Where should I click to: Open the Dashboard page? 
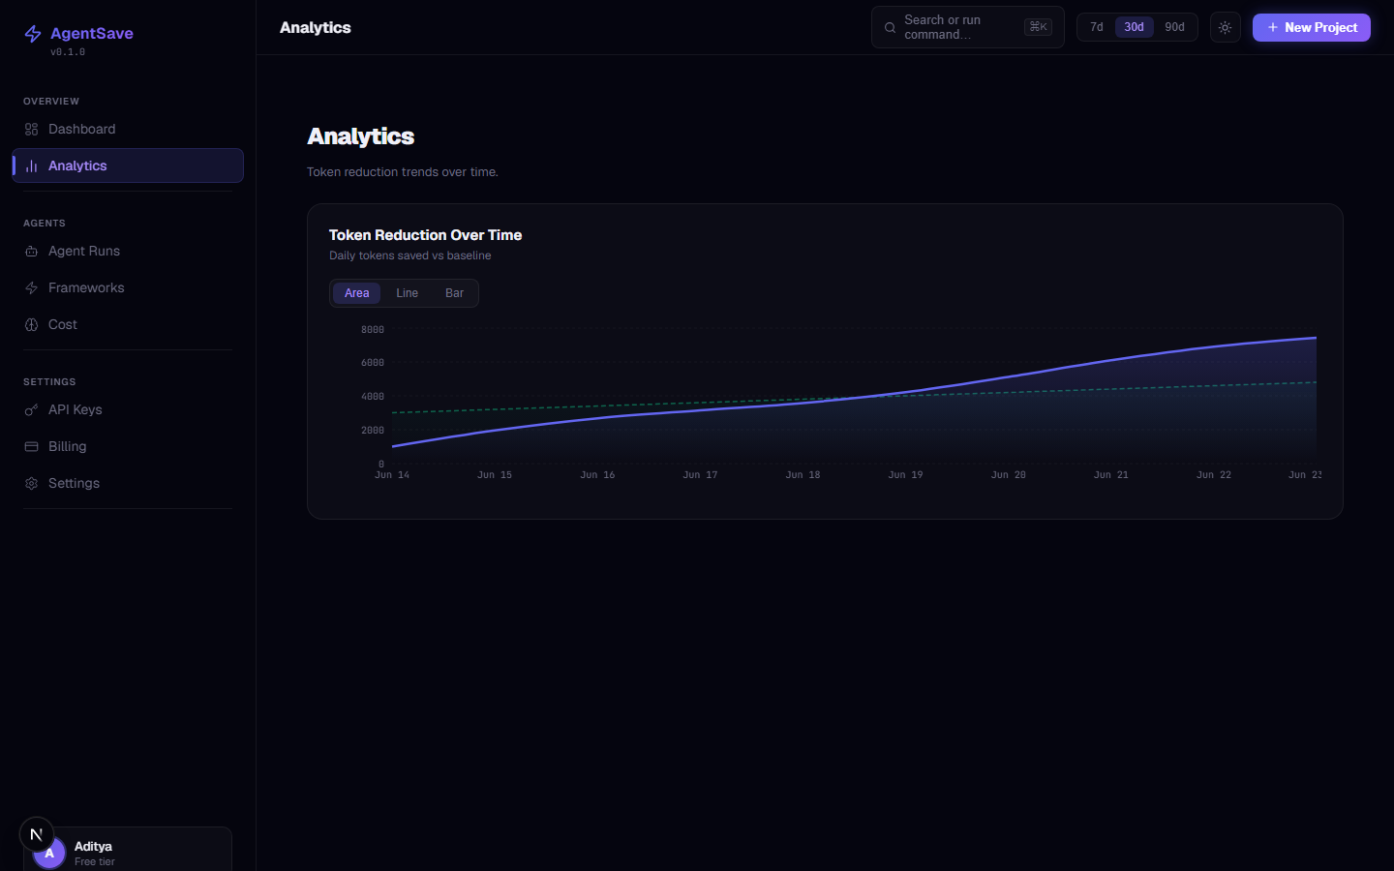pos(128,129)
